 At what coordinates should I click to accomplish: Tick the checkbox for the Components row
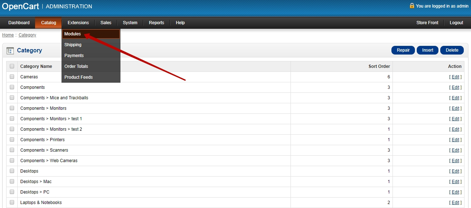pos(12,87)
